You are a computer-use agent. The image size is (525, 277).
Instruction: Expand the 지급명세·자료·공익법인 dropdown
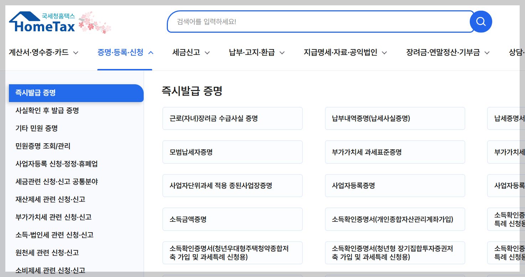pos(345,52)
